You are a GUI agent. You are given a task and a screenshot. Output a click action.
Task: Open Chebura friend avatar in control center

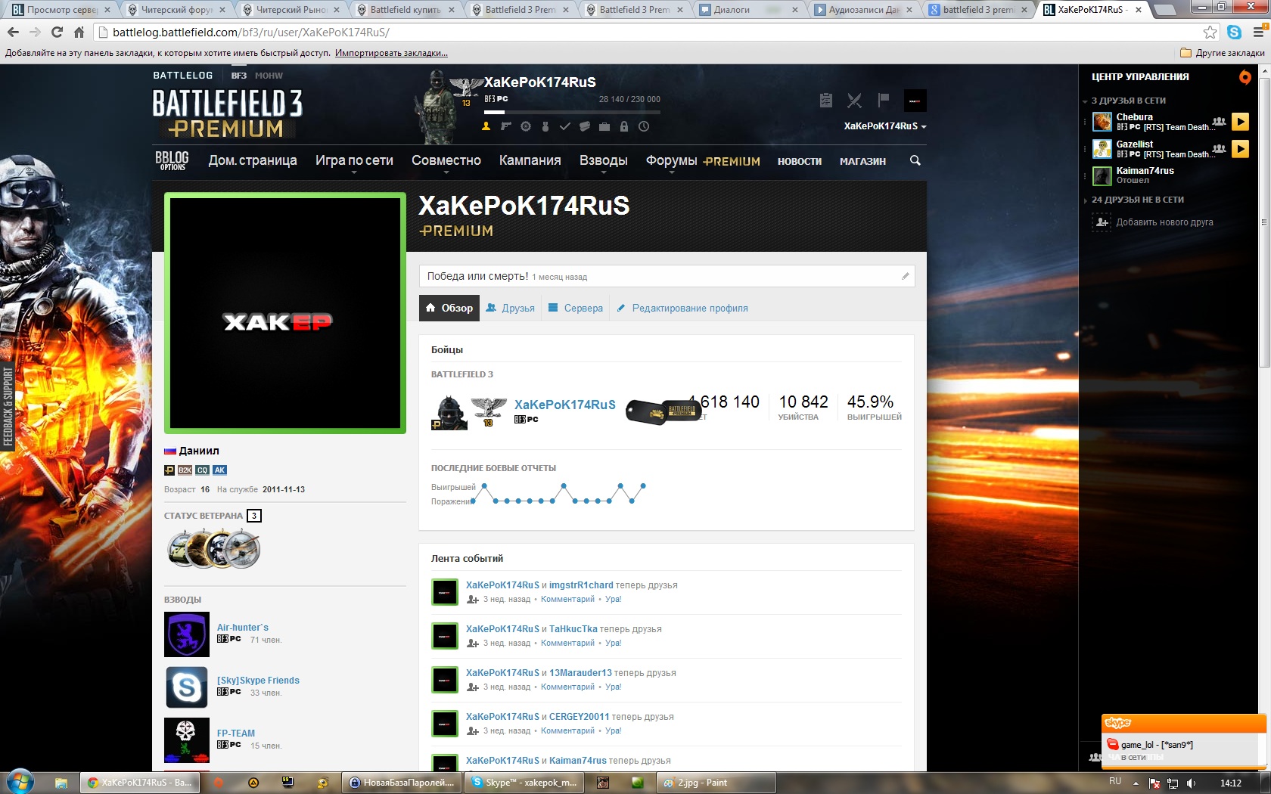1102,122
